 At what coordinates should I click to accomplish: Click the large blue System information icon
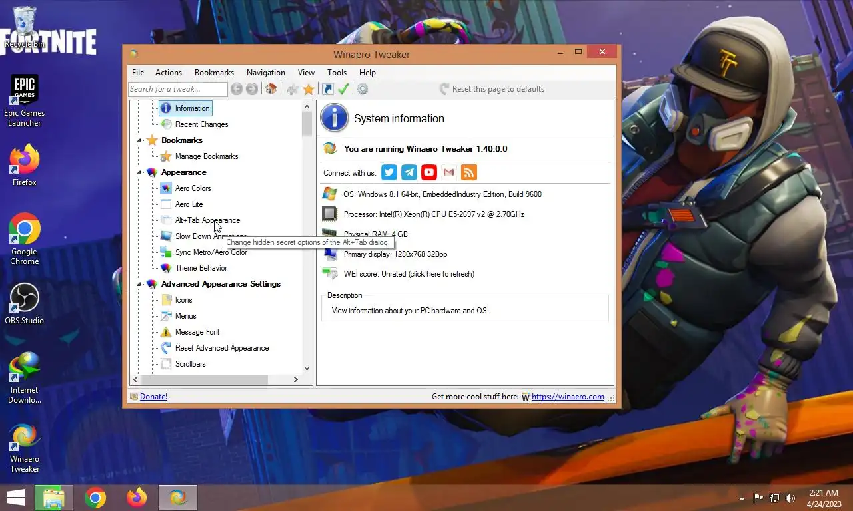(334, 118)
